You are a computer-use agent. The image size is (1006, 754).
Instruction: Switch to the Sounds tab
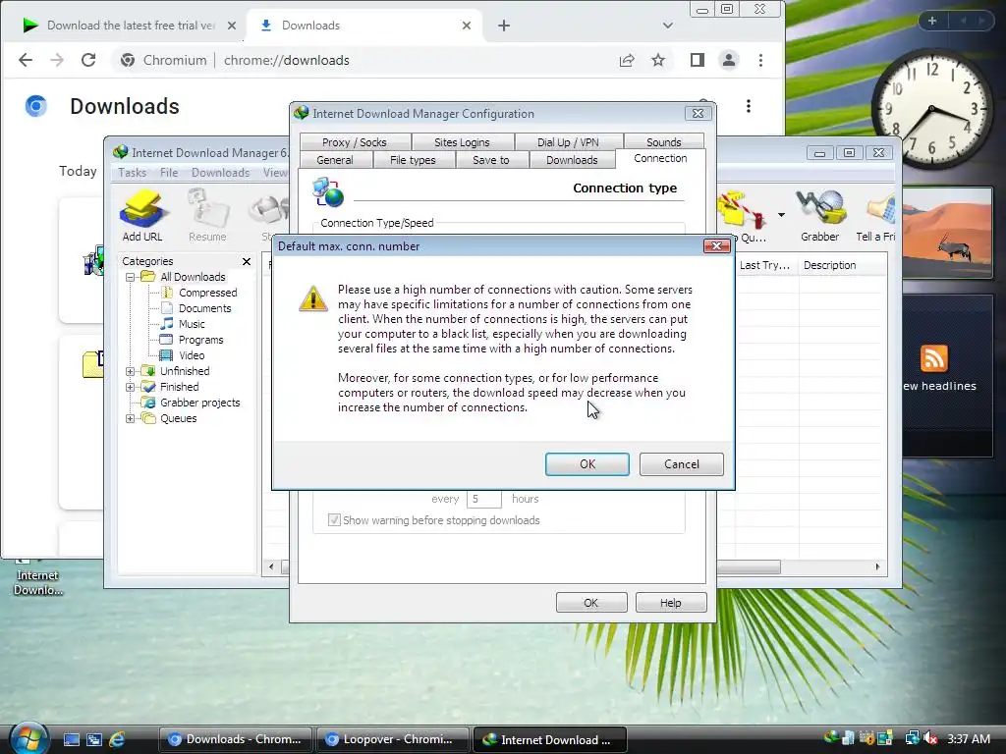(663, 141)
